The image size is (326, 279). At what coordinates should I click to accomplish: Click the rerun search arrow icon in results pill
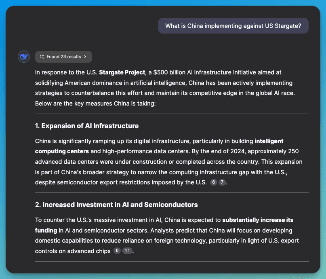click(x=42, y=57)
